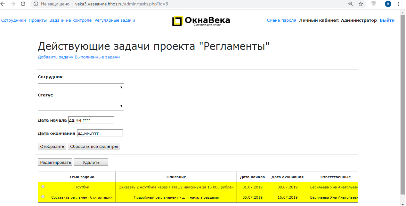Click the Тема задачи column header
This screenshot has height=206, width=406.
pos(82,177)
